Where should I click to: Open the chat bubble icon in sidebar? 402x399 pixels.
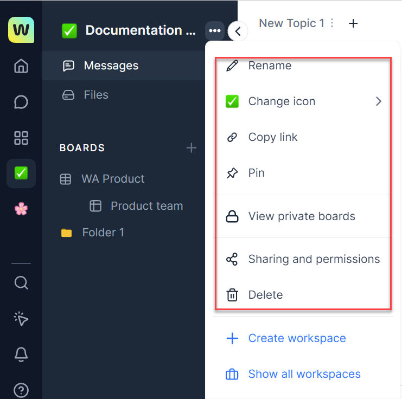(x=21, y=102)
